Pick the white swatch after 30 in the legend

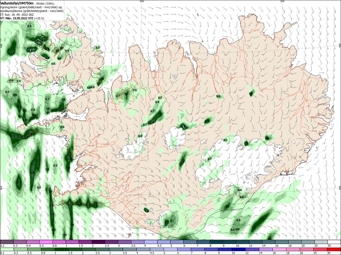[x=334, y=242]
